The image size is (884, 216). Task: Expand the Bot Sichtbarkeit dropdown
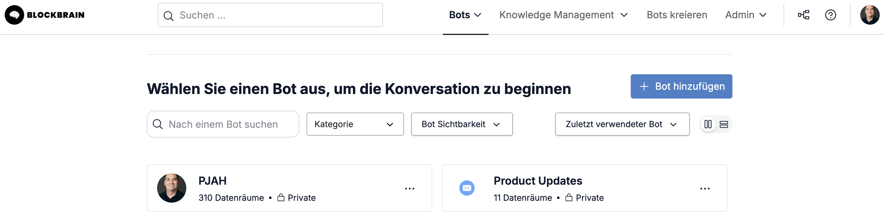tap(461, 124)
